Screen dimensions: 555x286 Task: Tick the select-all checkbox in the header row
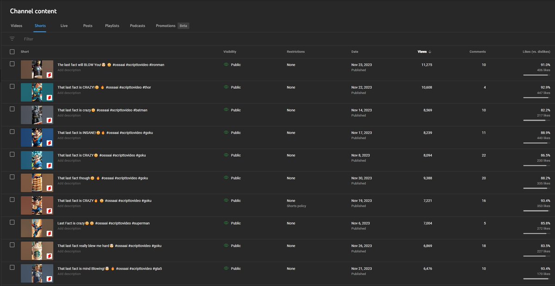pyautogui.click(x=12, y=52)
